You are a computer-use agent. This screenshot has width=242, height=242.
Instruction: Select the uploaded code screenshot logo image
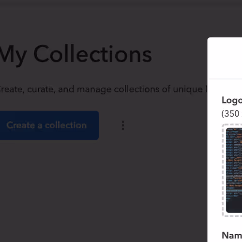(x=234, y=170)
